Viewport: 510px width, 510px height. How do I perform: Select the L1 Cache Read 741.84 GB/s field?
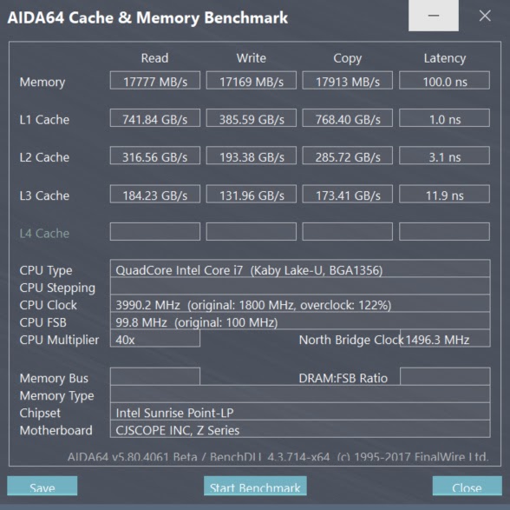[x=155, y=118]
